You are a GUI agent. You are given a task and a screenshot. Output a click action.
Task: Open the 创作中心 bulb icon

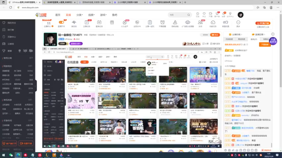click(230, 14)
